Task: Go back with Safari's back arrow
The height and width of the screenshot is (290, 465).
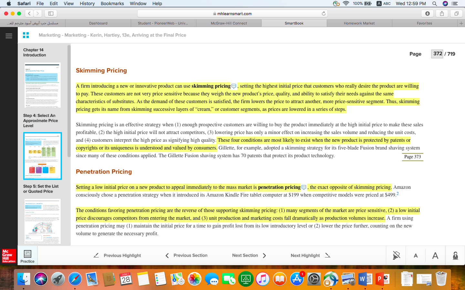Action: coord(29,14)
